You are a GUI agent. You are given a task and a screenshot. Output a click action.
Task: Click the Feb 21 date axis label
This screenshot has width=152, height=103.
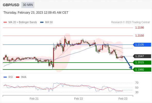pos(34,99)
